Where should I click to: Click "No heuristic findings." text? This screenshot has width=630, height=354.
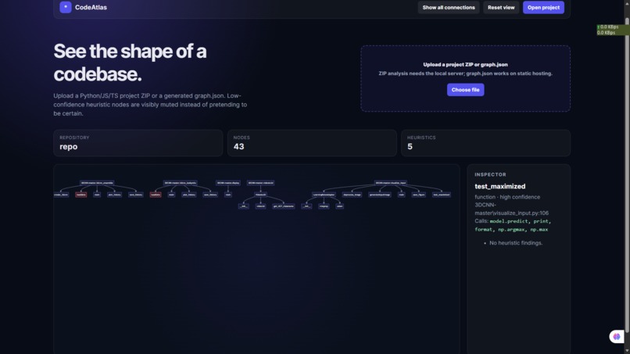[x=516, y=243]
